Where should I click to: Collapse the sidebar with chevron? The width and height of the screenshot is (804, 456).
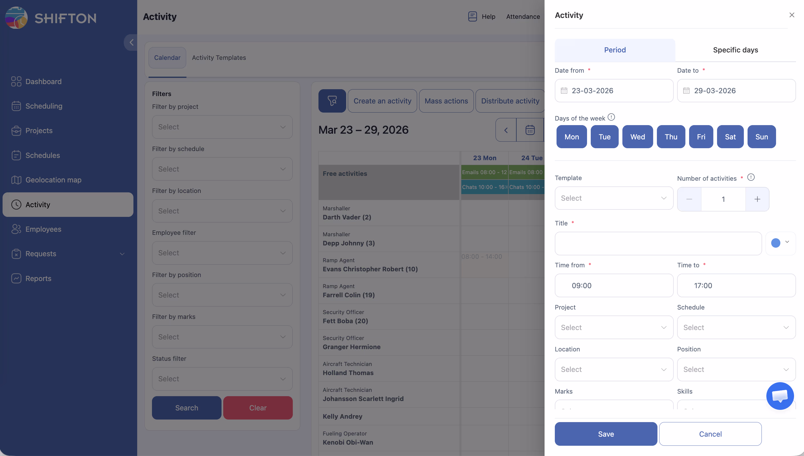(131, 42)
